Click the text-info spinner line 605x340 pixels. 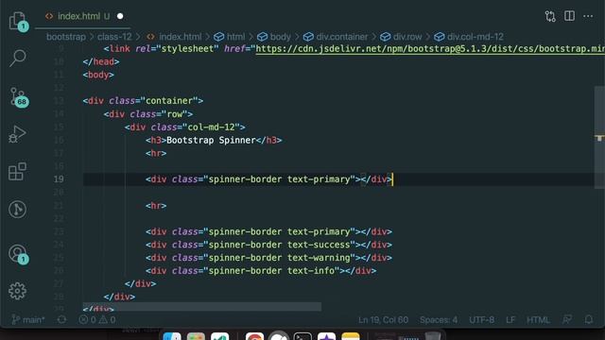pos(261,271)
